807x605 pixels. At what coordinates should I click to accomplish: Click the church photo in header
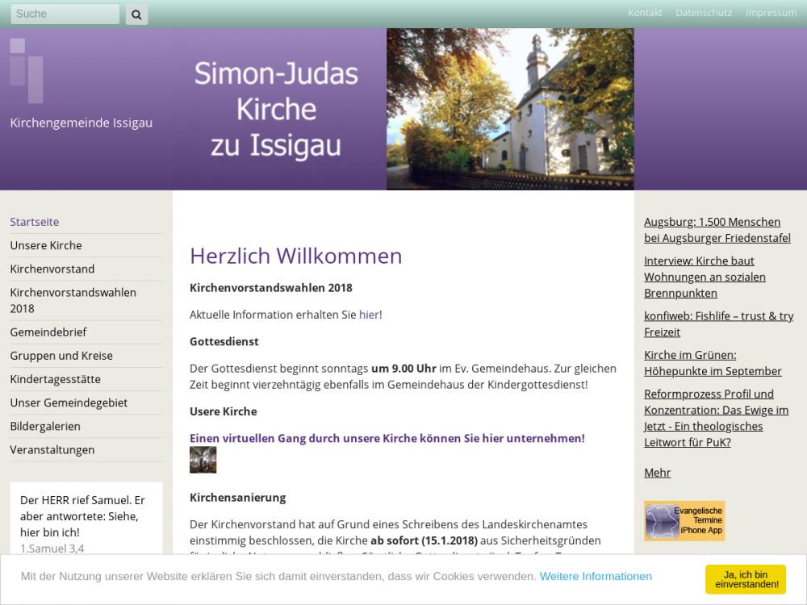point(510,109)
